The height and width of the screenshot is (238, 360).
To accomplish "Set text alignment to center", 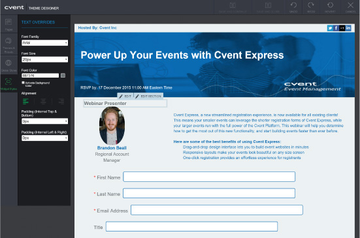I will (x=43, y=101).
